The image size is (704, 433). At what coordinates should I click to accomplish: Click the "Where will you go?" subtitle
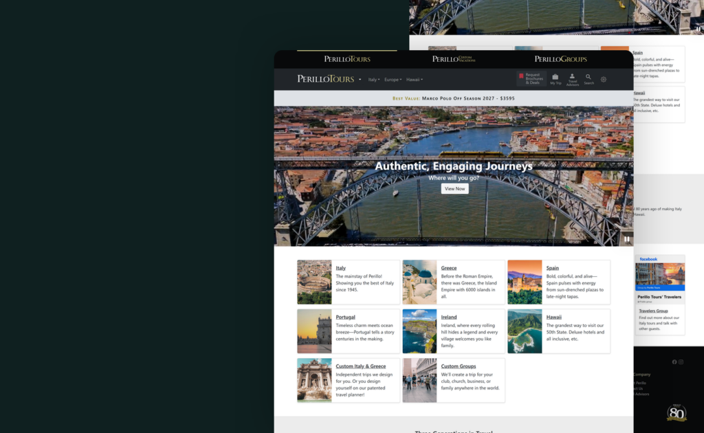[x=454, y=178]
